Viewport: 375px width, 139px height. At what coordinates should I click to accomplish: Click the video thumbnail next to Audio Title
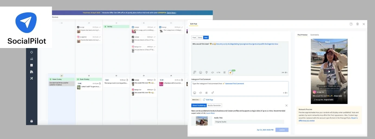[x=201, y=121]
